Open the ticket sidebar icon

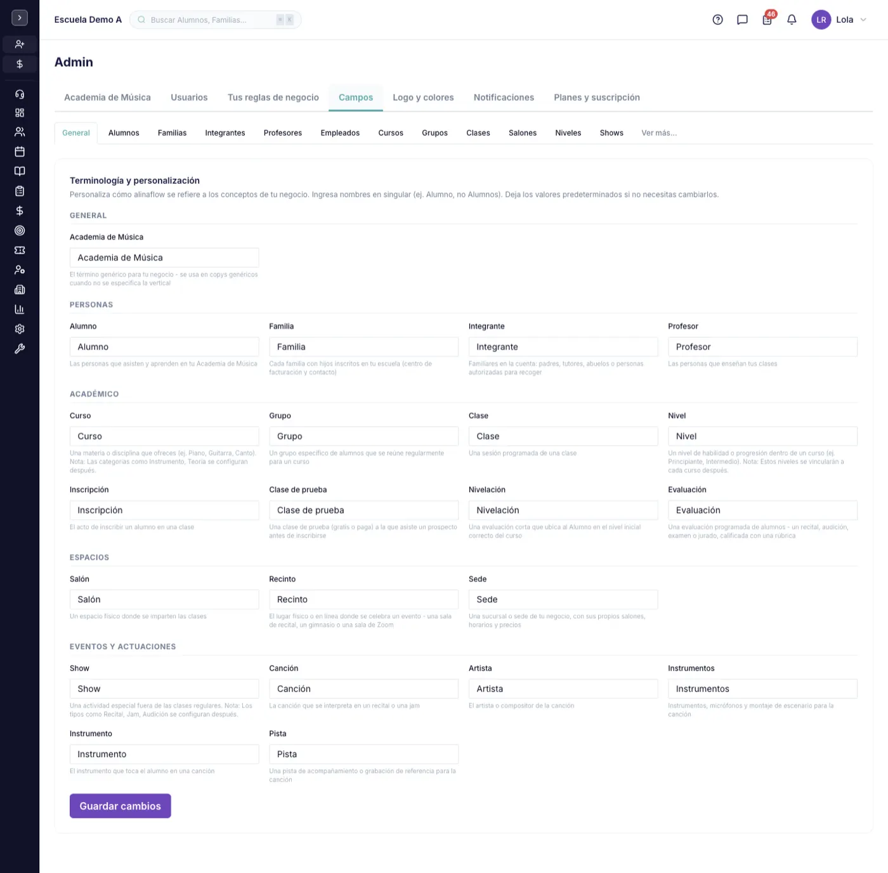pyautogui.click(x=20, y=250)
